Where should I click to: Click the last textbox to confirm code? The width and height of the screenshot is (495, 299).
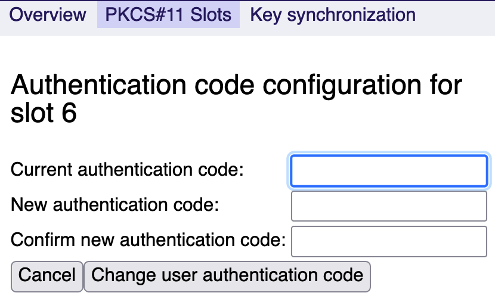[389, 241]
